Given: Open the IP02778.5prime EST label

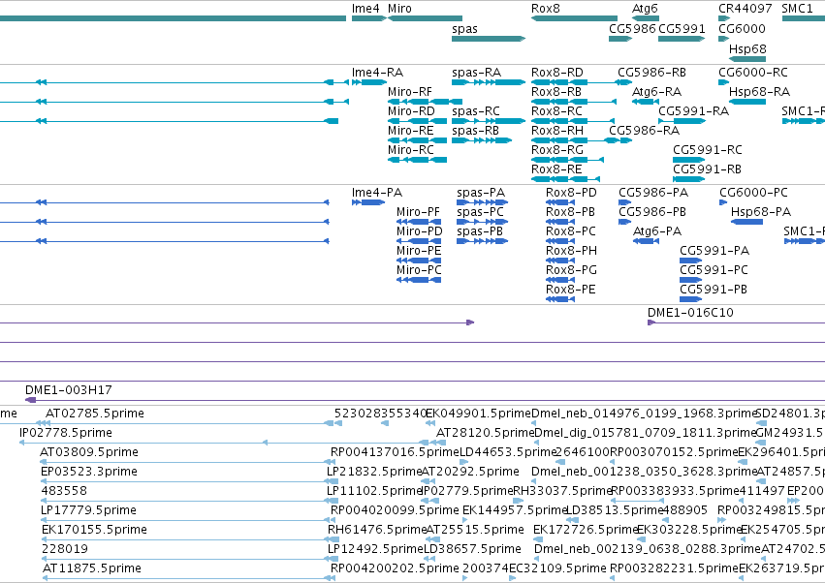Looking at the screenshot, I should 66,433.
